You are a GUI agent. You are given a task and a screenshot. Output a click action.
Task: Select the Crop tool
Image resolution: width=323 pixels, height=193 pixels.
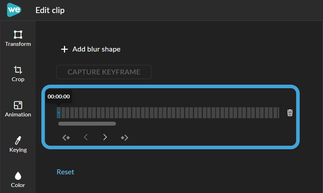[18, 74]
